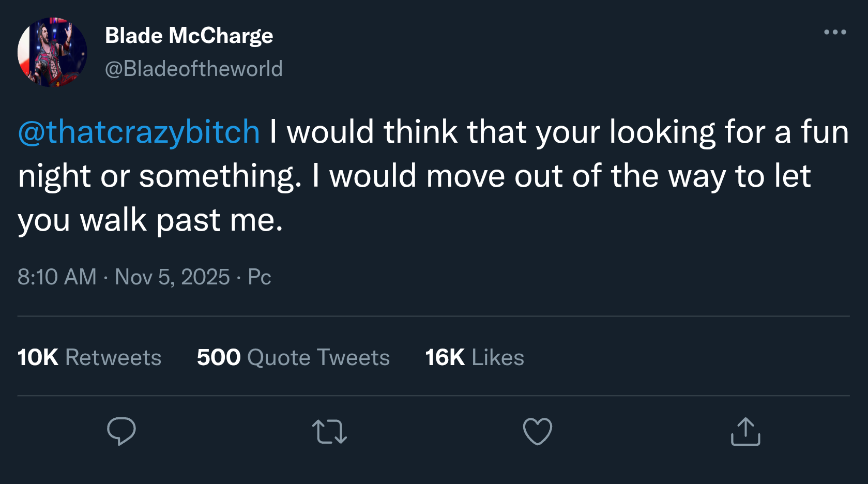Screen dimensions: 868x484
Task: Open the tweet timestamp Nov 5, 2025
Action: click(x=172, y=277)
